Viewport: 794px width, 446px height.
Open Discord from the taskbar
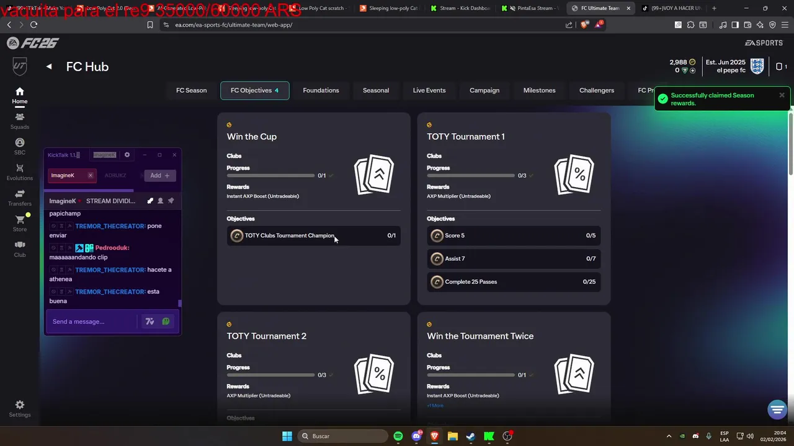[417, 436]
